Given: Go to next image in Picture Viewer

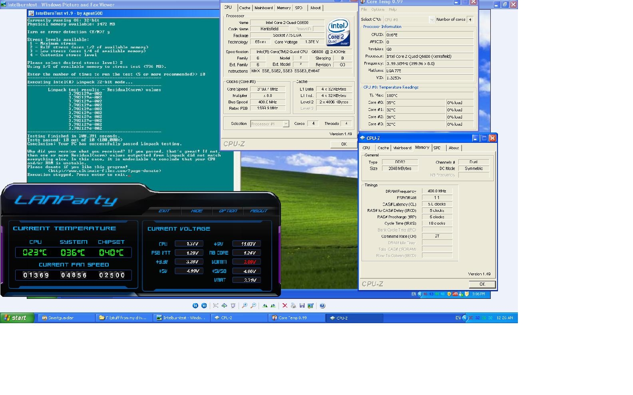Looking at the screenshot, I should [x=204, y=306].
